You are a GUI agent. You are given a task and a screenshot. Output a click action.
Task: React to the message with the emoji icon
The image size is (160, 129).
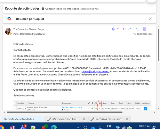[114, 29]
